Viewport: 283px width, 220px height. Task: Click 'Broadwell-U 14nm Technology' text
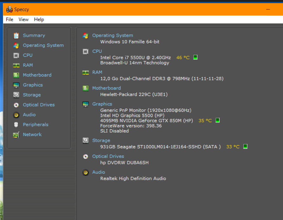pos(135,63)
